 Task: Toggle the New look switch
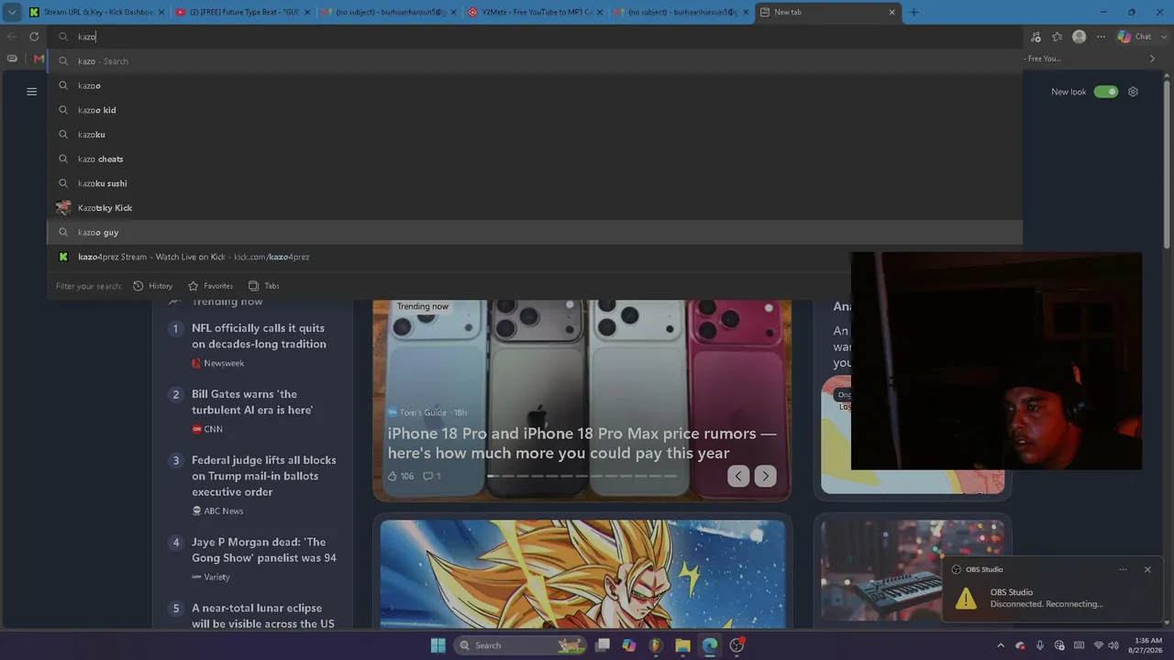coord(1106,92)
